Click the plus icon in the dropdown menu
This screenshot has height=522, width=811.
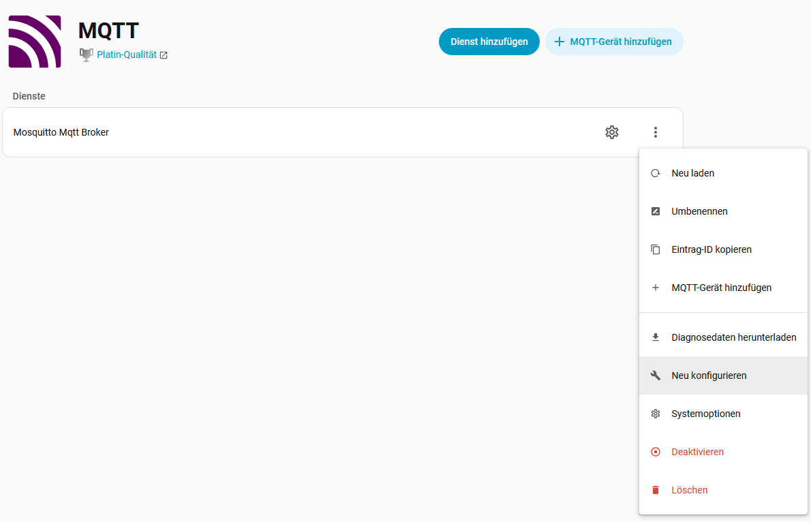point(656,288)
